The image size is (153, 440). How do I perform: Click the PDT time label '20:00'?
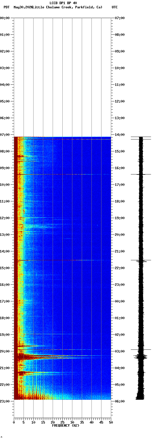(5, 351)
